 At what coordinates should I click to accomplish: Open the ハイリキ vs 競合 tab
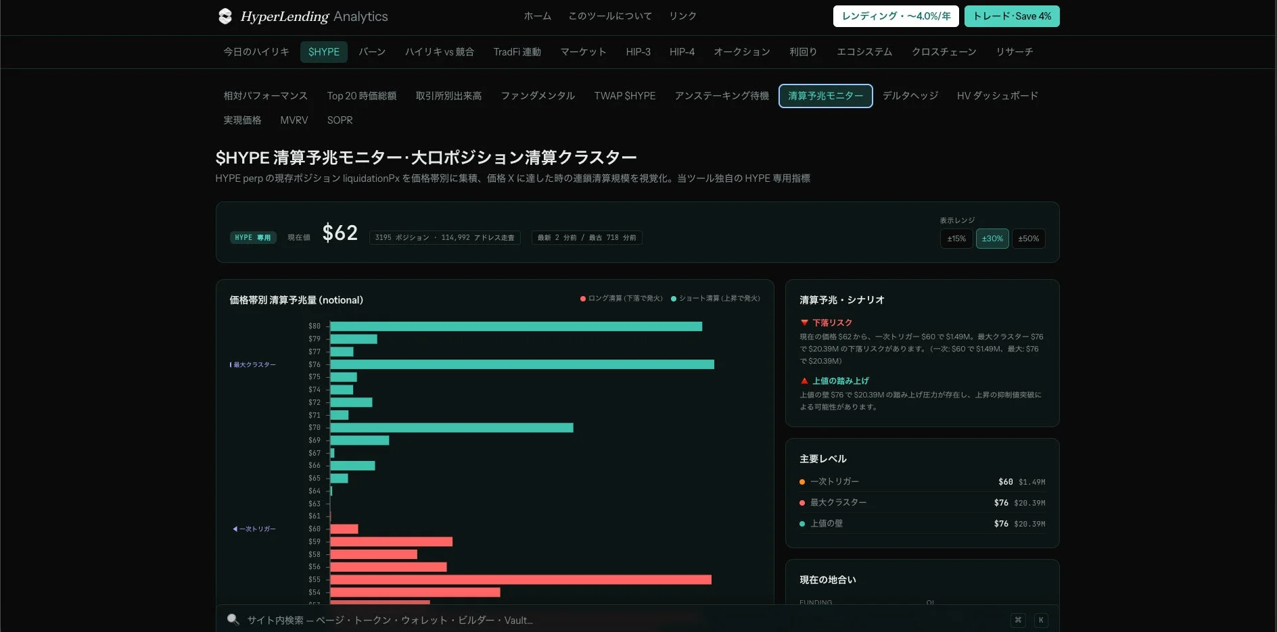point(440,52)
